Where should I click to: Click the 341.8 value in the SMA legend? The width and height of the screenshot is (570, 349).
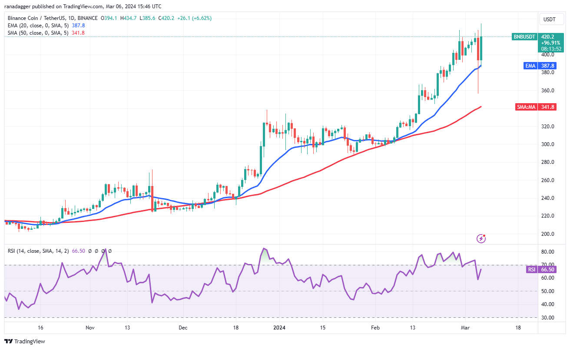77,33
